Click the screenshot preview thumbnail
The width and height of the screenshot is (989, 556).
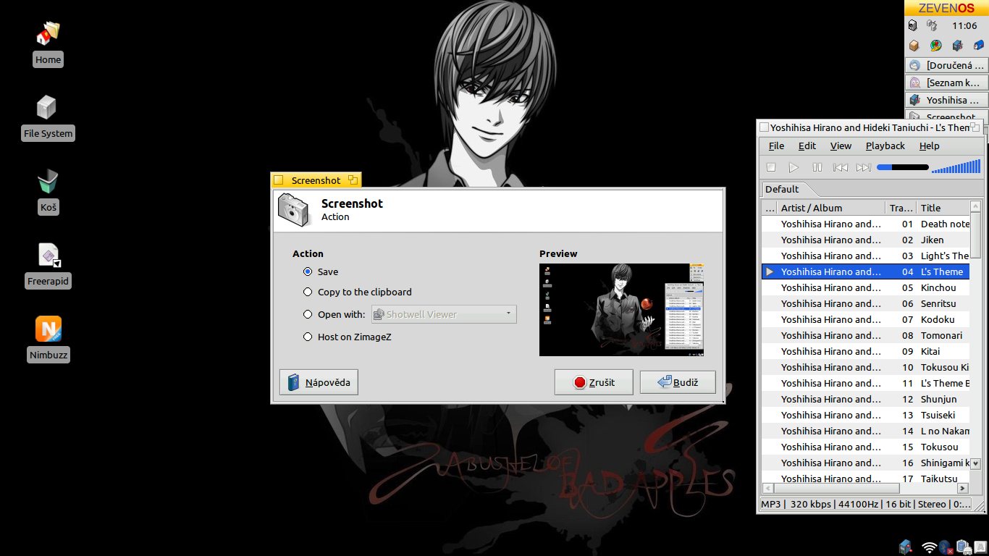point(621,310)
